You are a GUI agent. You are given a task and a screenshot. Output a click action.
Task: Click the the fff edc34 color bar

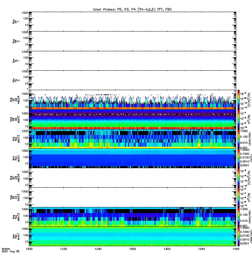[x=238, y=178]
